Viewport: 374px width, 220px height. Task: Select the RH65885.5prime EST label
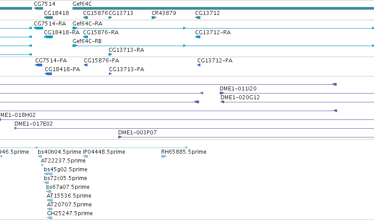(x=184, y=151)
